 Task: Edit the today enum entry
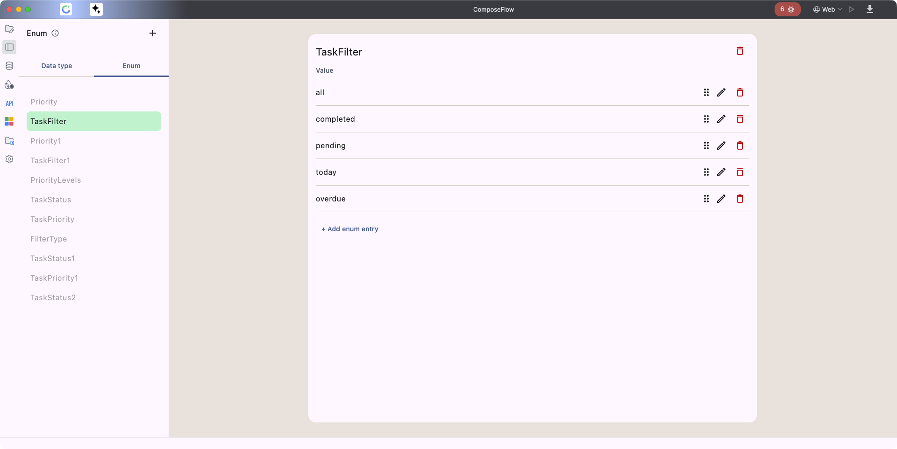point(721,172)
